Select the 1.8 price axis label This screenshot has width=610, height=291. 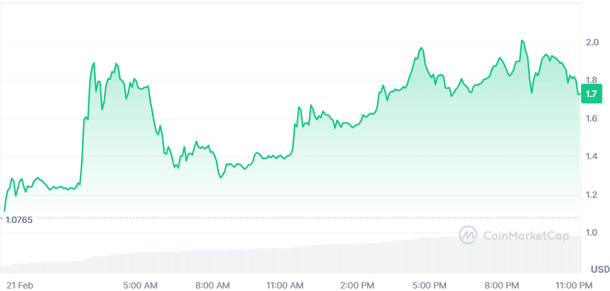pos(592,81)
